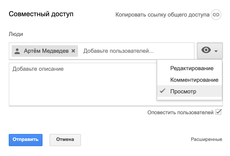Click the eye permission icon
230x156 pixels.
[x=206, y=50]
